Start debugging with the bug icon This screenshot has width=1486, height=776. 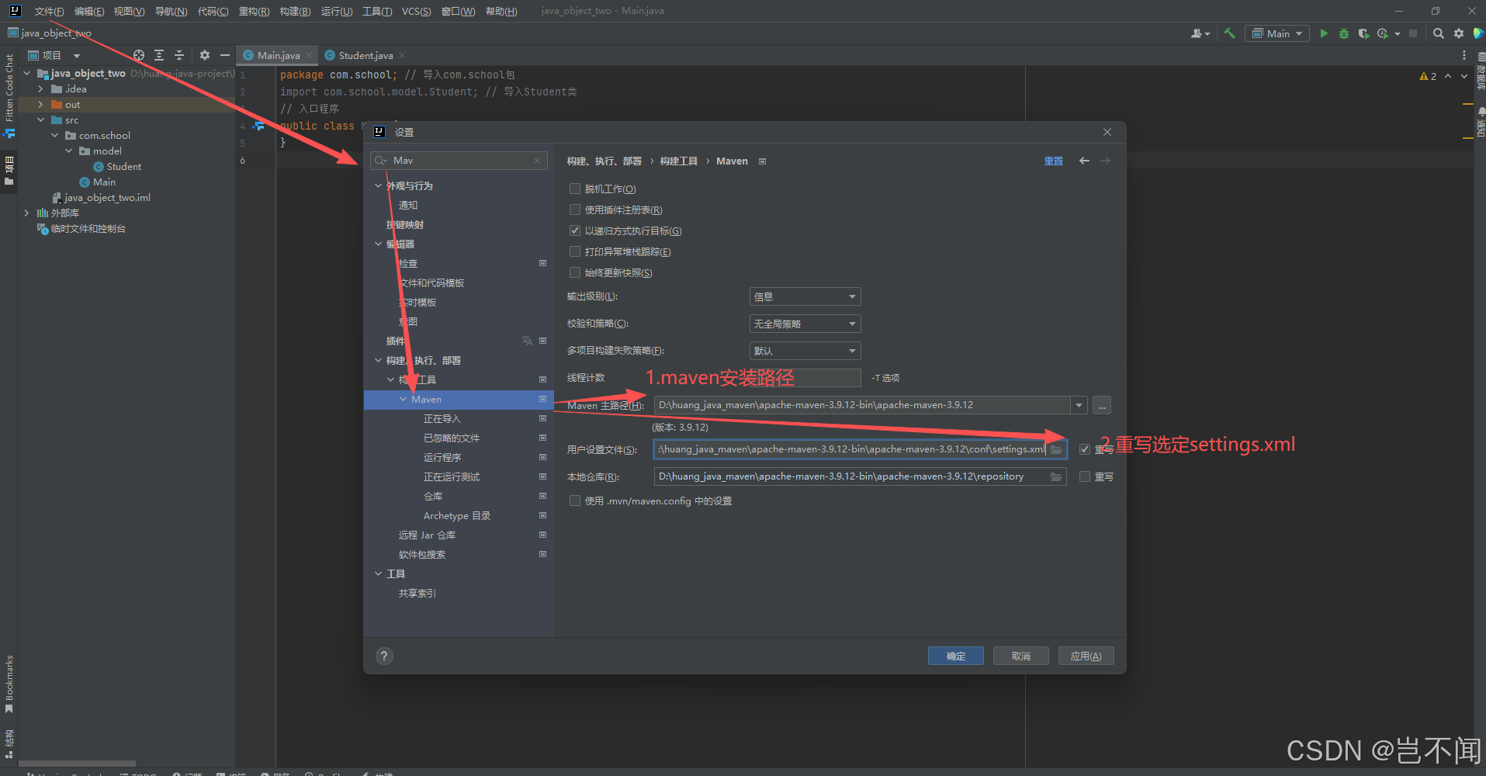coord(1344,33)
